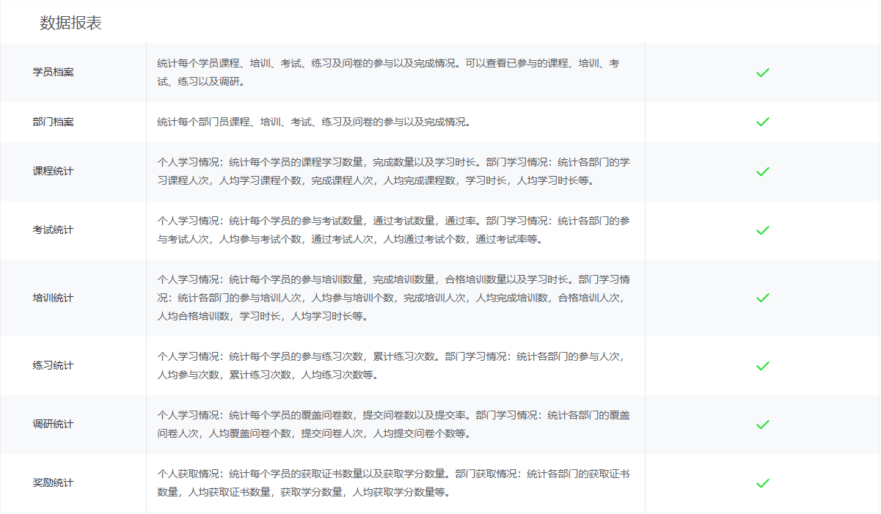Select the 考试统计 row label

pos(54,230)
